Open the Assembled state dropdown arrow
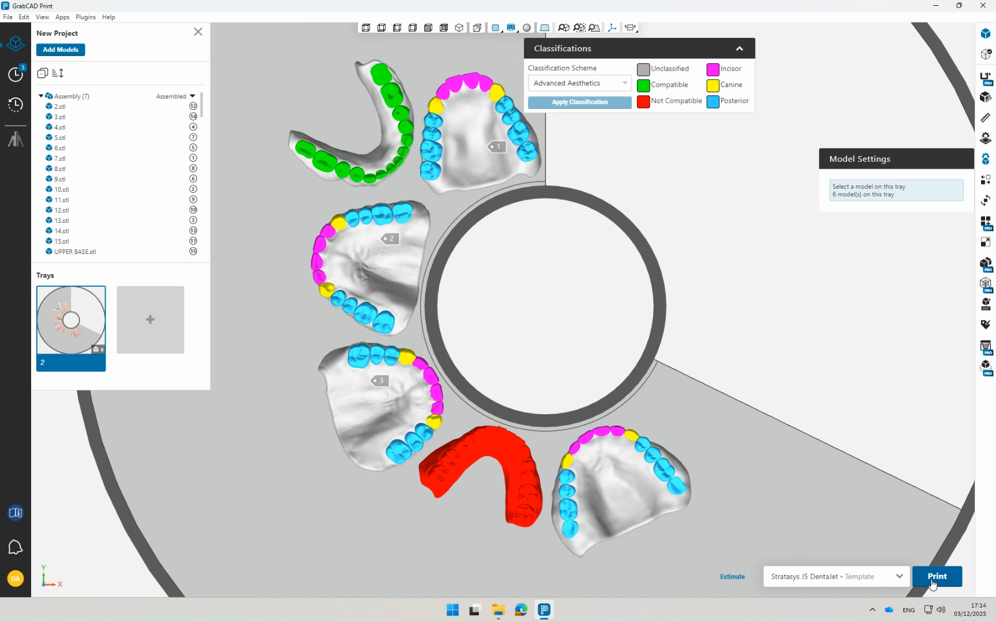996x622 pixels. coord(193,96)
